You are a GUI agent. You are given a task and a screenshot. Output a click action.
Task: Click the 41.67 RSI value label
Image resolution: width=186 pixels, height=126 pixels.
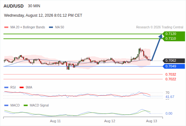(170, 97)
